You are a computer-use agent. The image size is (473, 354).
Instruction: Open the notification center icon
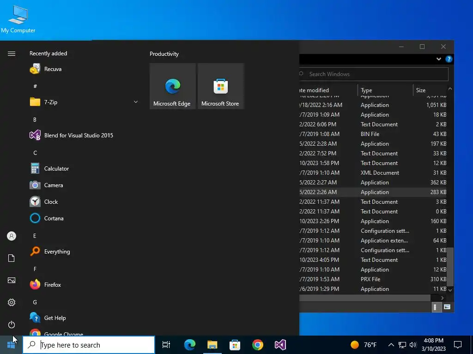458,345
